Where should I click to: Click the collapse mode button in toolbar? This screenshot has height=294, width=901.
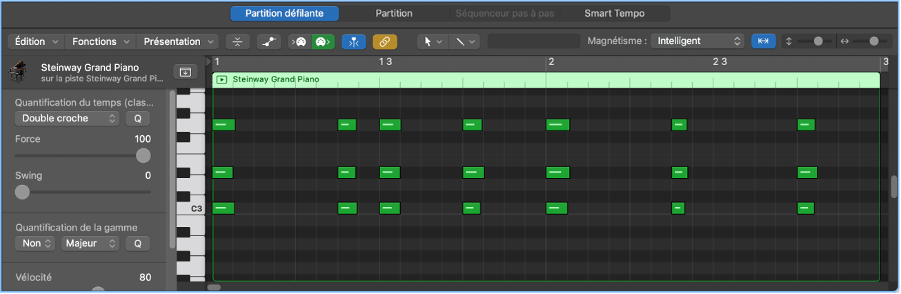237,41
